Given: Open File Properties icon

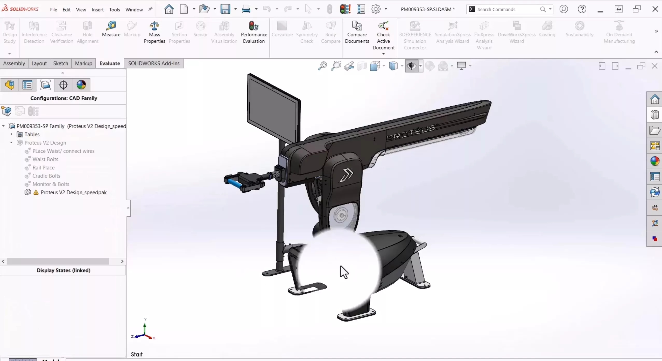Looking at the screenshot, I should 361,9.
